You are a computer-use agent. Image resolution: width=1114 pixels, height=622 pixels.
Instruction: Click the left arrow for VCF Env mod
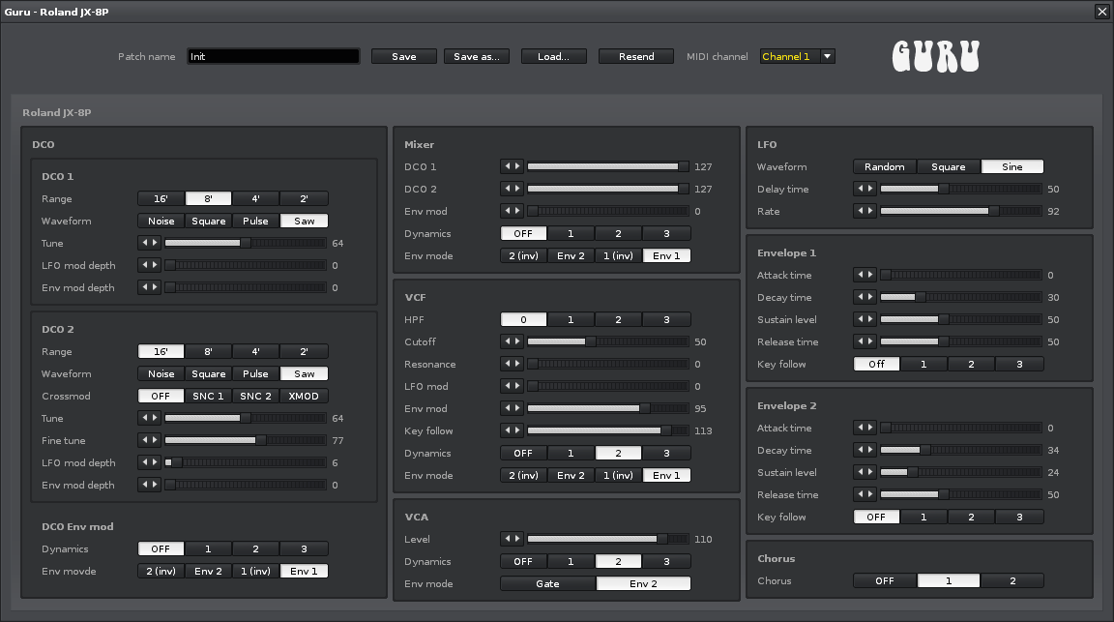click(x=507, y=408)
